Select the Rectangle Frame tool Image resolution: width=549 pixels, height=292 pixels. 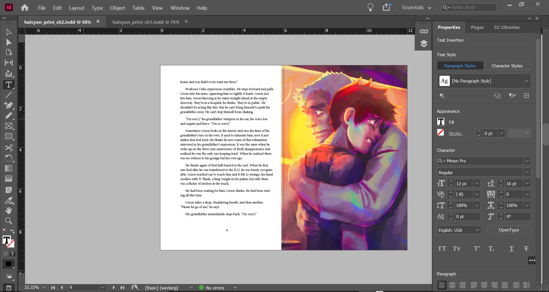pyautogui.click(x=9, y=126)
